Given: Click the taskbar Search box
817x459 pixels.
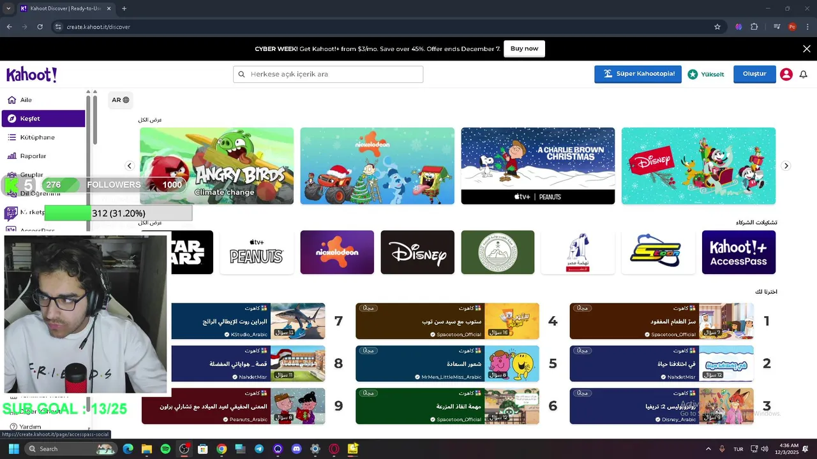Looking at the screenshot, I should [71, 449].
